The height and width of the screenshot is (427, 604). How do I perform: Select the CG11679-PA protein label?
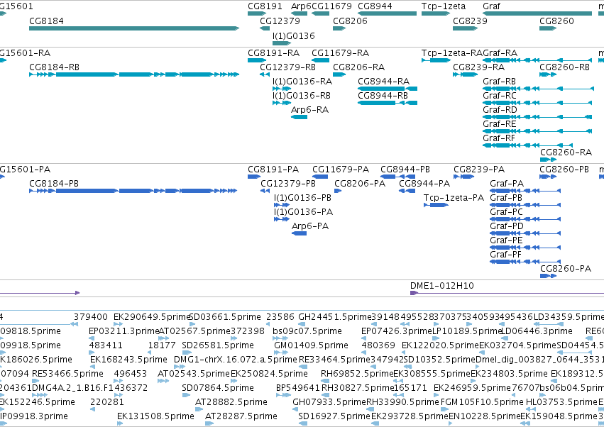[x=341, y=169]
